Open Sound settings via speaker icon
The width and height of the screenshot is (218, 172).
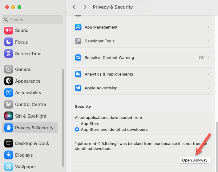click(9, 30)
